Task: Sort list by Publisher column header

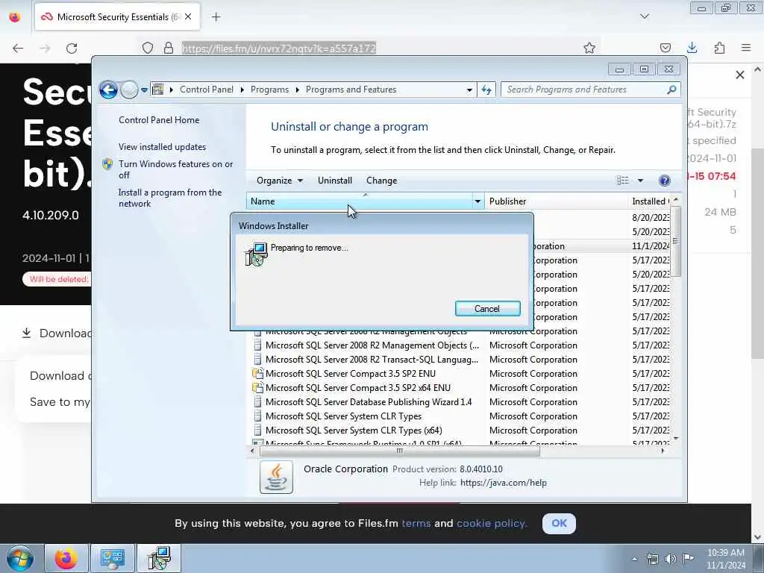Action: pyautogui.click(x=556, y=201)
